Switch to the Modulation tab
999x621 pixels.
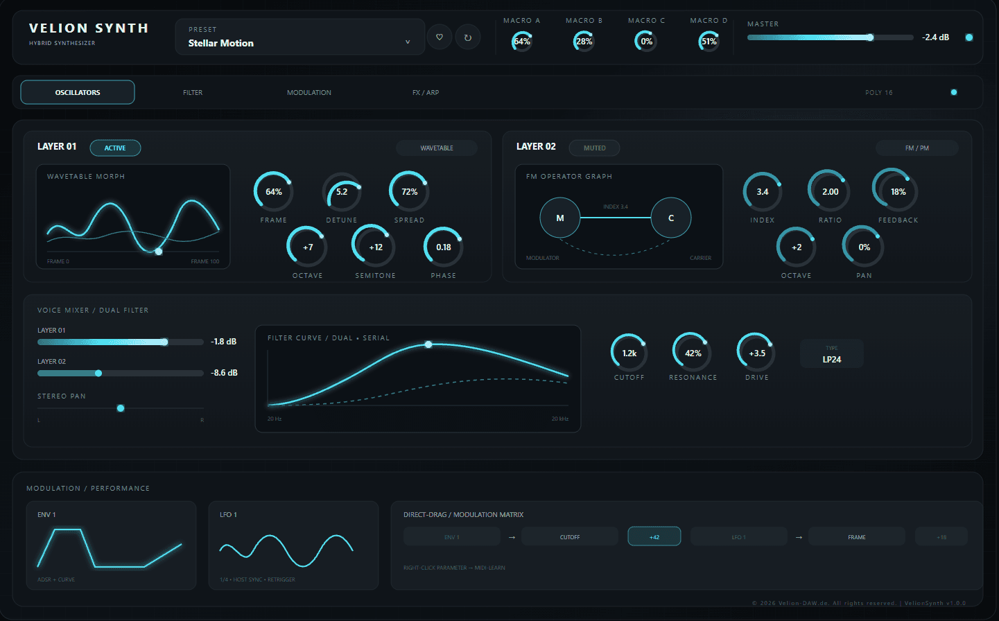(309, 92)
